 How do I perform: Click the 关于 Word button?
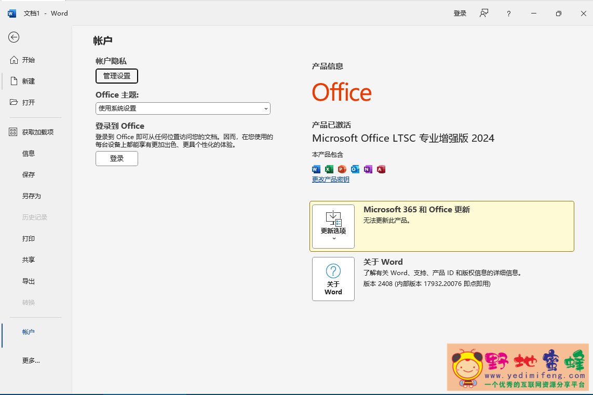(333, 279)
